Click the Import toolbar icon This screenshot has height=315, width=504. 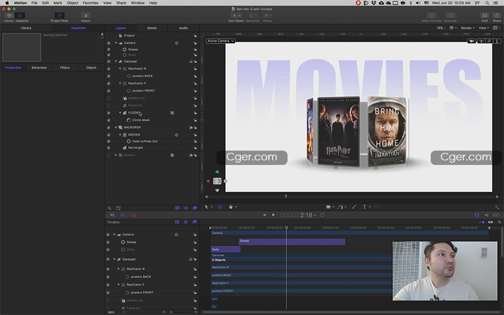pos(85,15)
